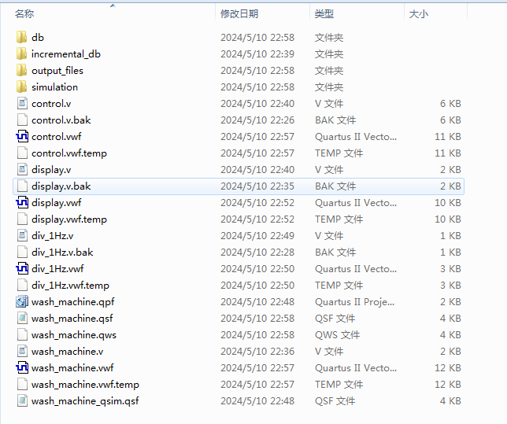Select the file name div_1Hz.vwf

click(x=57, y=268)
